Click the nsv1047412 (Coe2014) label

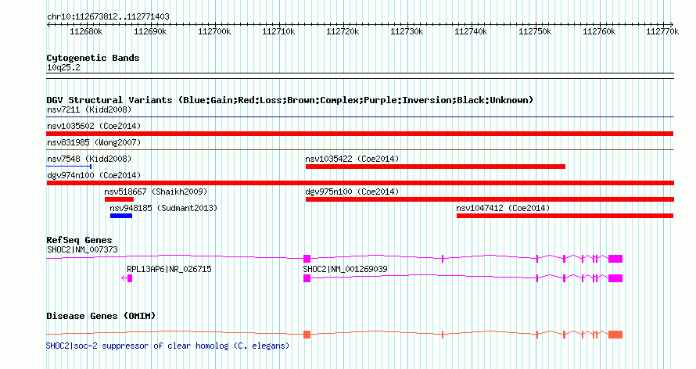(x=503, y=208)
